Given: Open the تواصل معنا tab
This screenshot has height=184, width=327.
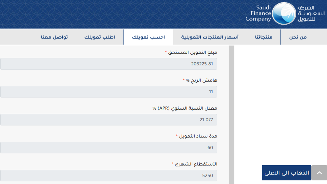Looking at the screenshot, I should (x=54, y=37).
